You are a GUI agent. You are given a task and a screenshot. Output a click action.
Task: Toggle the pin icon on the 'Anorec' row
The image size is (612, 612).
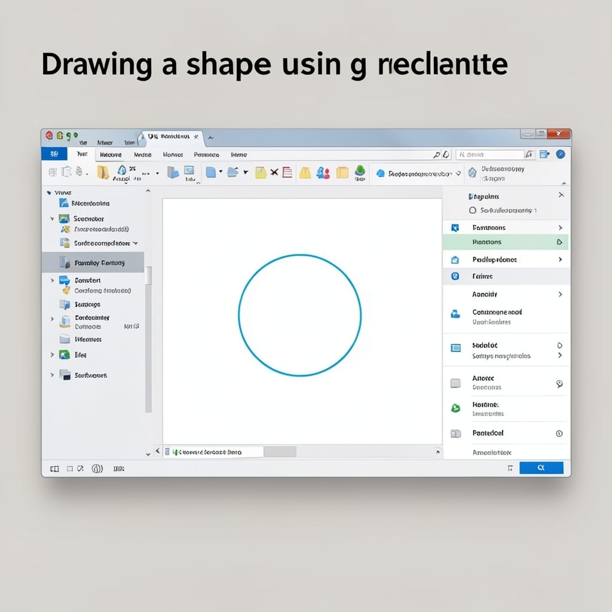point(559,384)
